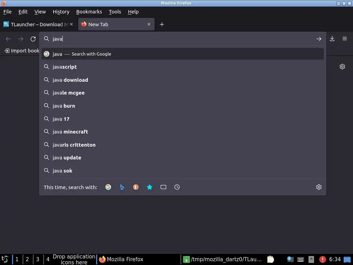Open search settings gear in dropdown
The height and width of the screenshot is (265, 353).
click(319, 187)
